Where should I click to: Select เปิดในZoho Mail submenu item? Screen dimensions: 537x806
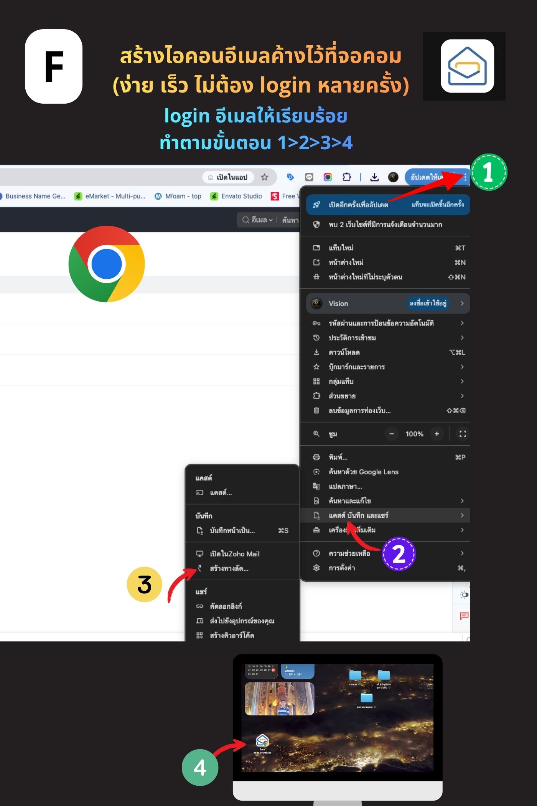[x=242, y=554]
